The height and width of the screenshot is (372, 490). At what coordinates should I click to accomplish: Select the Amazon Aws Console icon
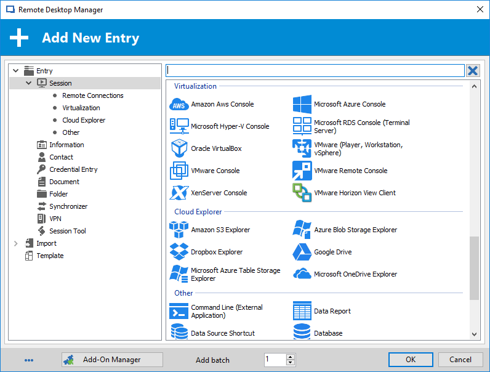coord(179,105)
